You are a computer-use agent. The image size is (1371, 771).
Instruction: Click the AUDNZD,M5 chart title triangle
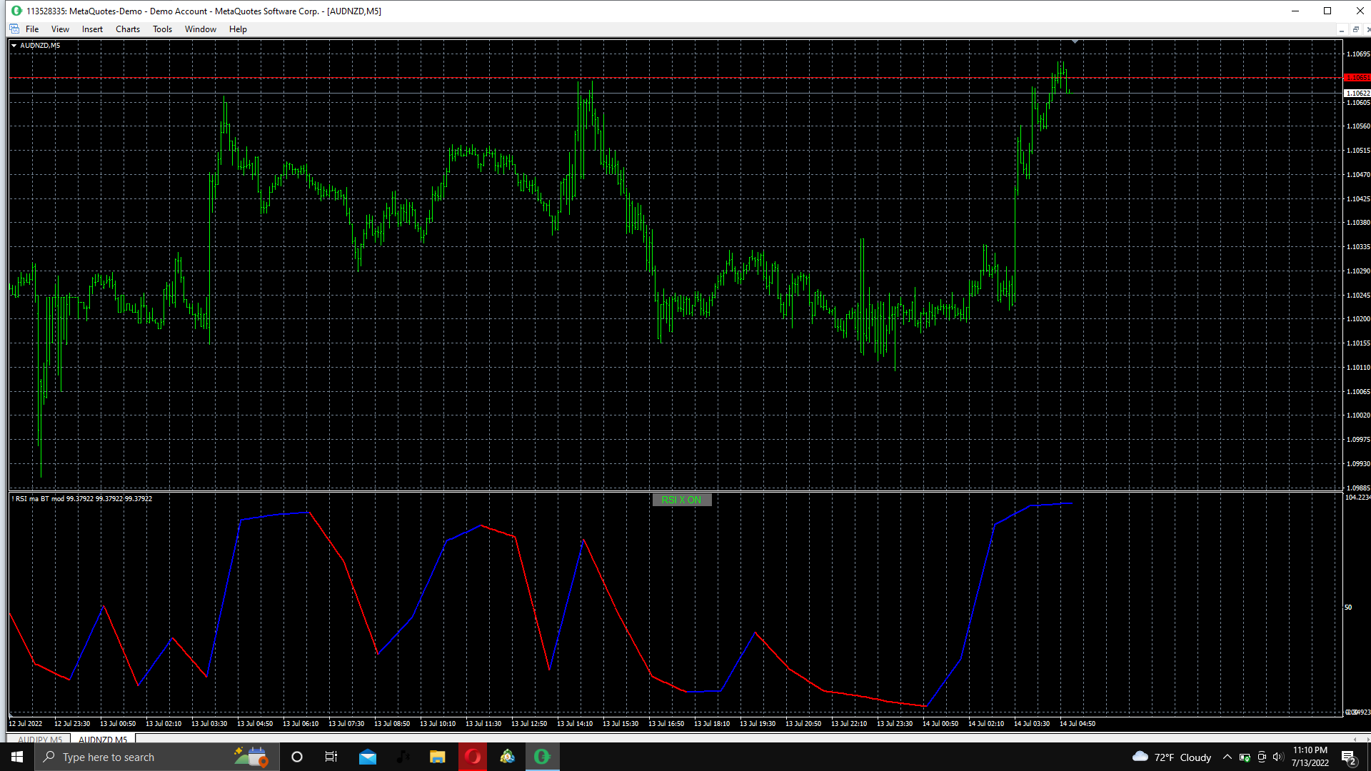14,46
